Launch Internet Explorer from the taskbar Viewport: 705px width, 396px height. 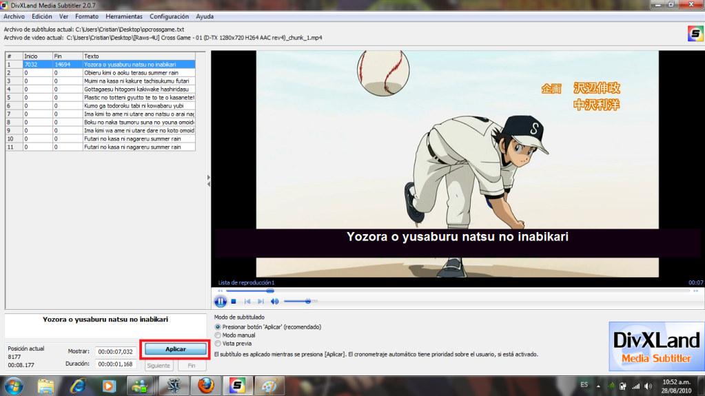[78, 386]
